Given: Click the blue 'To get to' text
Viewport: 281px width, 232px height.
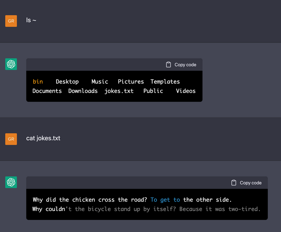Looking at the screenshot, I should pyautogui.click(x=165, y=200).
